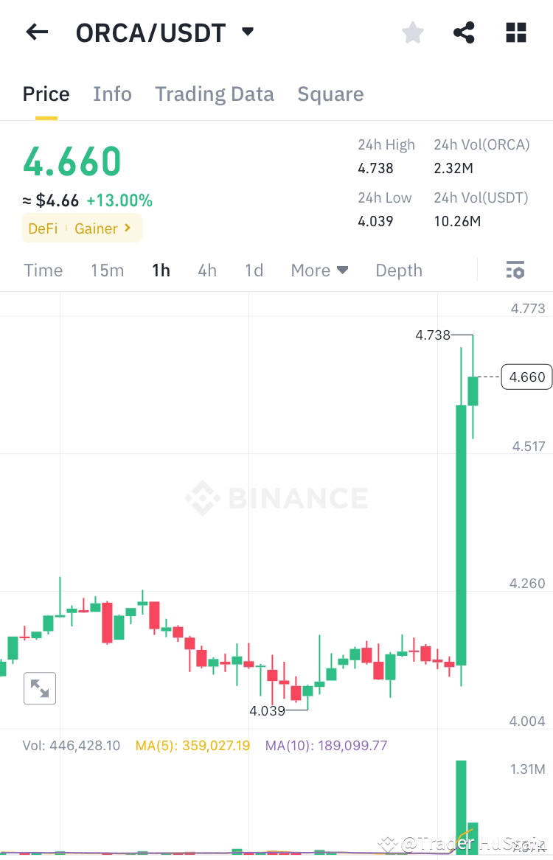
Task: Open the Depth view
Action: coord(398,270)
